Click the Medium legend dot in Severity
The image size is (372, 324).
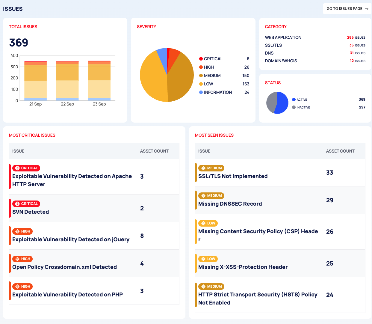(201, 76)
